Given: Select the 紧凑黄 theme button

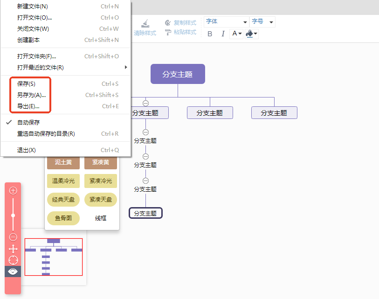Looking at the screenshot, I should (x=101, y=163).
